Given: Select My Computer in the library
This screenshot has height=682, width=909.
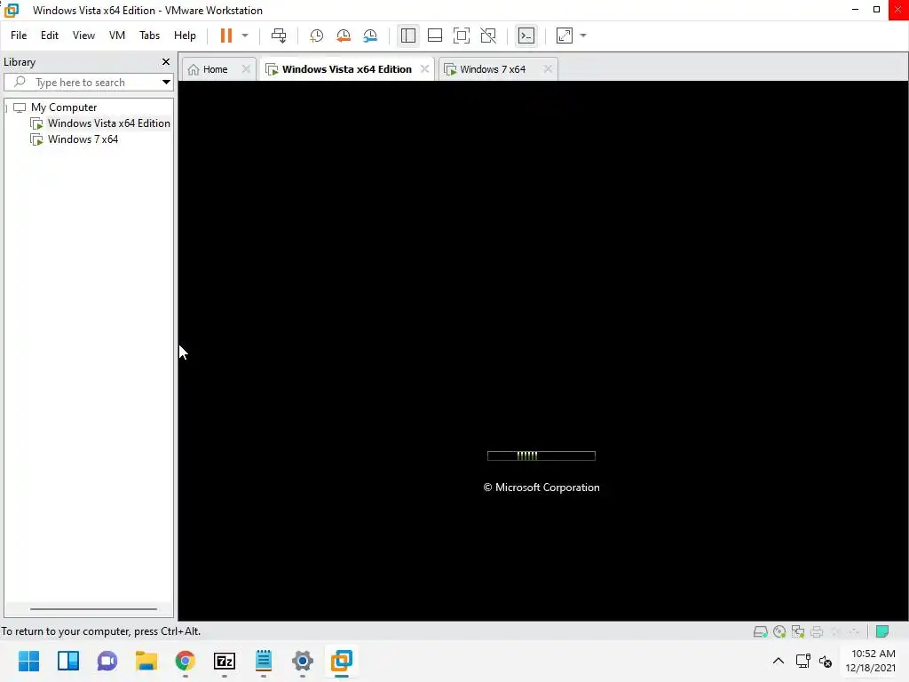Looking at the screenshot, I should [x=64, y=107].
